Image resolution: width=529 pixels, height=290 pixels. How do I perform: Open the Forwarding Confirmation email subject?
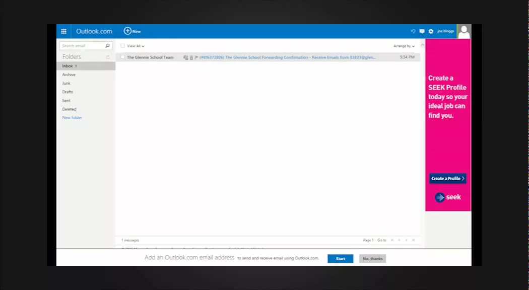pos(288,57)
